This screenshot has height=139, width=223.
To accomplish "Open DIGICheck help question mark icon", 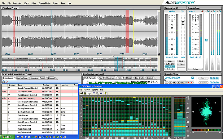I will coord(106,93).
